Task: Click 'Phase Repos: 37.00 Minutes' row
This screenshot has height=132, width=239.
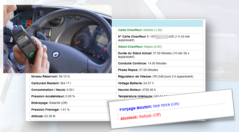Action: [160, 70]
